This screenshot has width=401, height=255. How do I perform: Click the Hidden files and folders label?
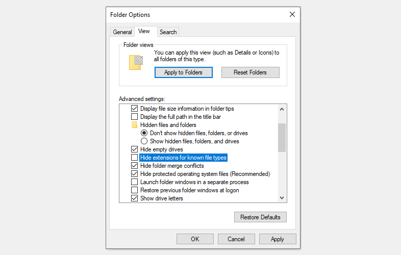tap(168, 125)
